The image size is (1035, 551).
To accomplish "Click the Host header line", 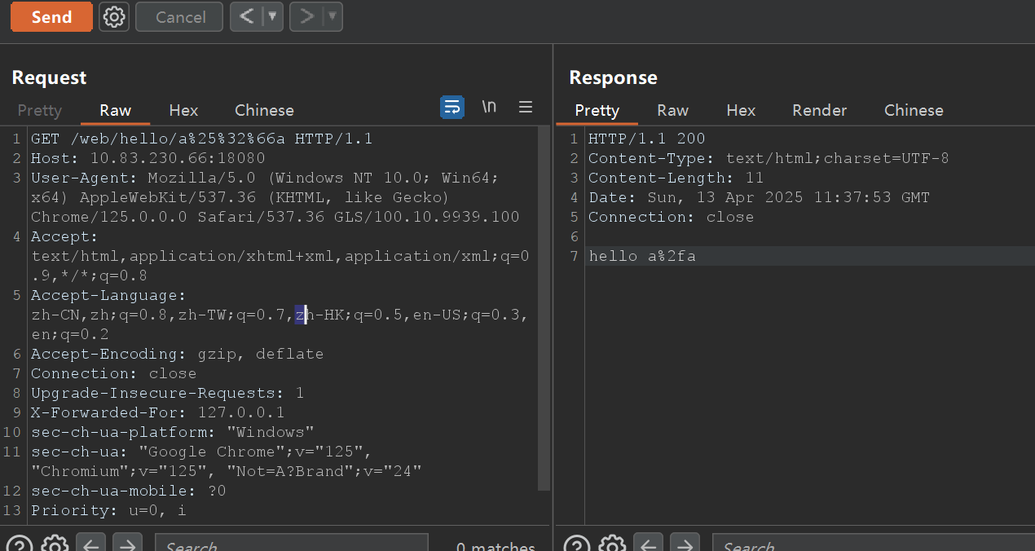I will 148,158.
